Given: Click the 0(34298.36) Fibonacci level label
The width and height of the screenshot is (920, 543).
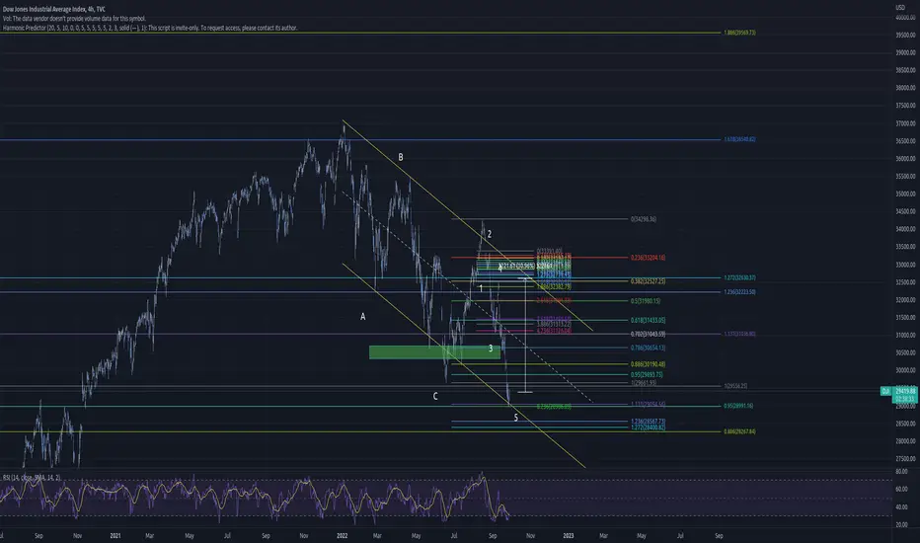Looking at the screenshot, I should (643, 219).
